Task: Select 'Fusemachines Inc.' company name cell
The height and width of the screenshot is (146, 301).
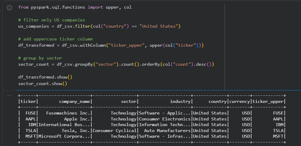Action: [x=68, y=113]
